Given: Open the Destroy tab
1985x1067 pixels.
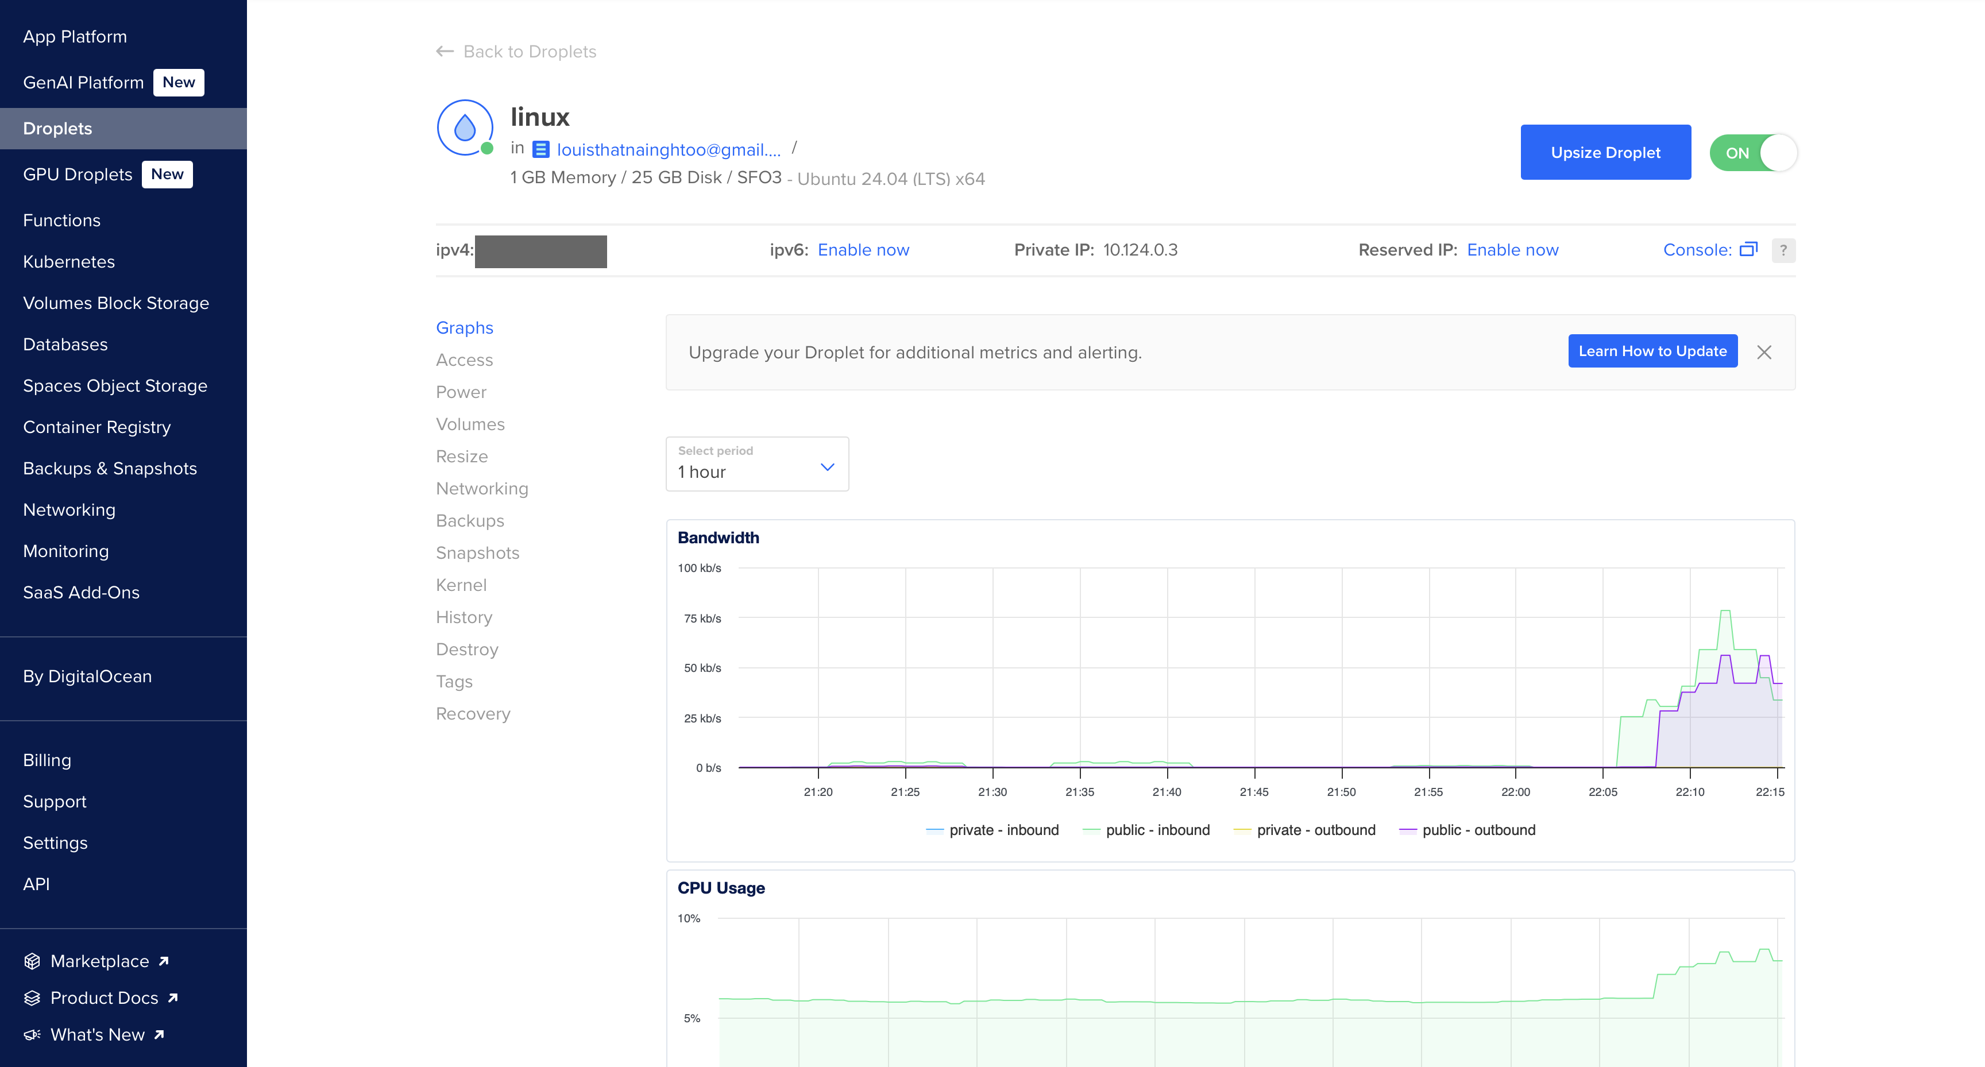Looking at the screenshot, I should click(467, 650).
